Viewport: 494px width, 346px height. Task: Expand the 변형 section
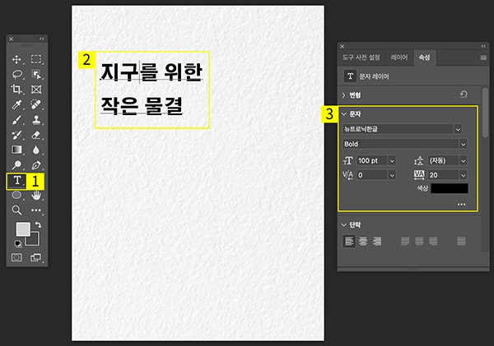(343, 95)
